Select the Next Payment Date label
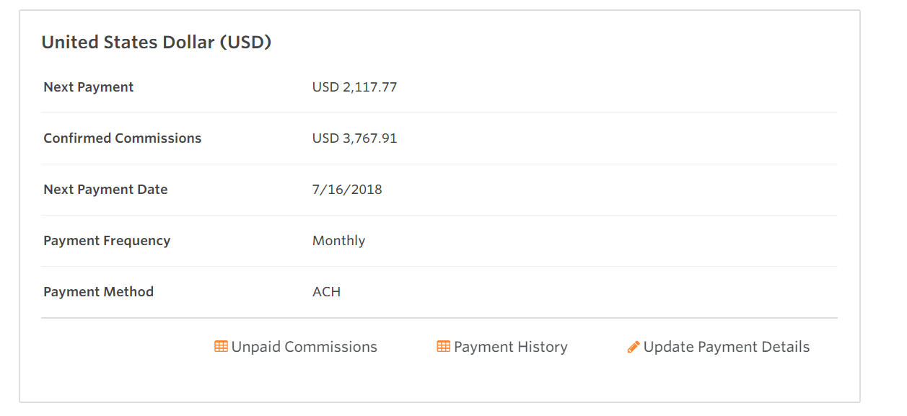This screenshot has width=907, height=416. [105, 190]
